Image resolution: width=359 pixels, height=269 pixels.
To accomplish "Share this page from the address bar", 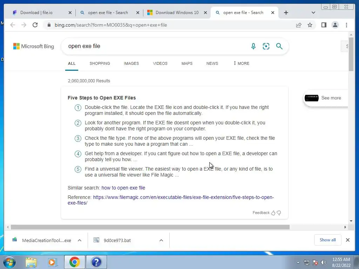I will coord(299,25).
